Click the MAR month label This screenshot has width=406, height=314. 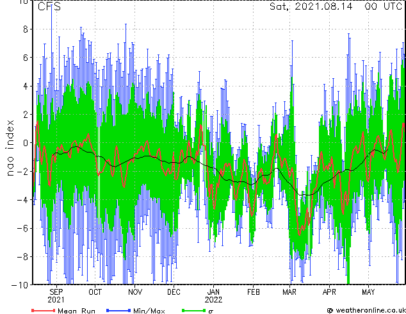pos(289,292)
